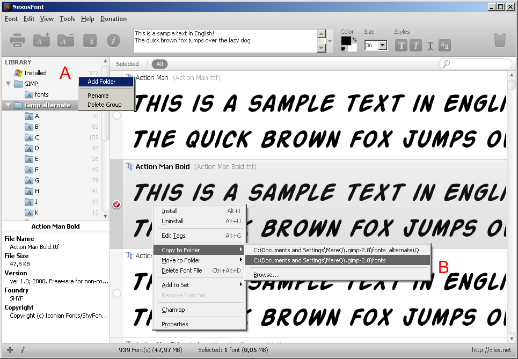Click the GIMP group folder icon
Screen dimensions: 518x359
tap(18, 84)
